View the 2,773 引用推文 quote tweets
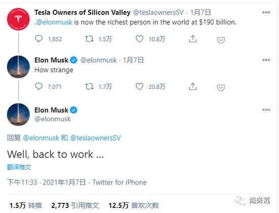Viewport: 279px width, 213px height. point(75,205)
